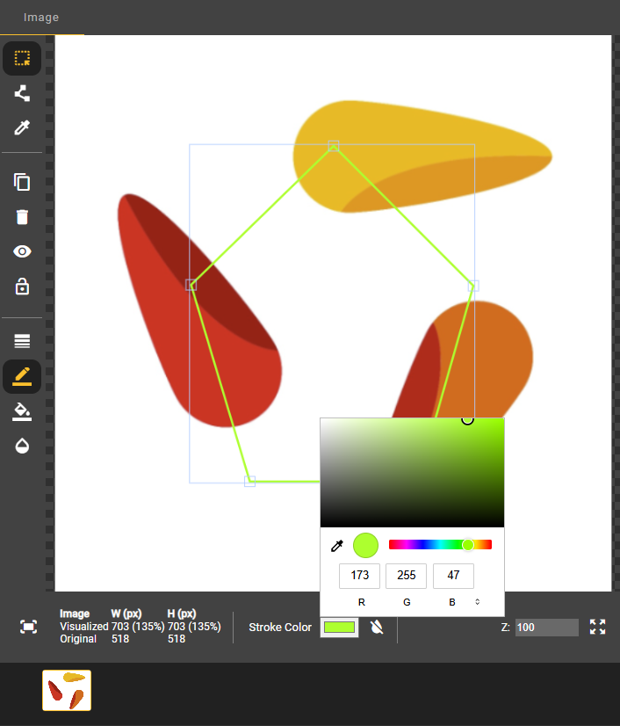Switch color mode with RGB toggle arrows
Image resolution: width=620 pixels, height=726 pixels.
[478, 602]
